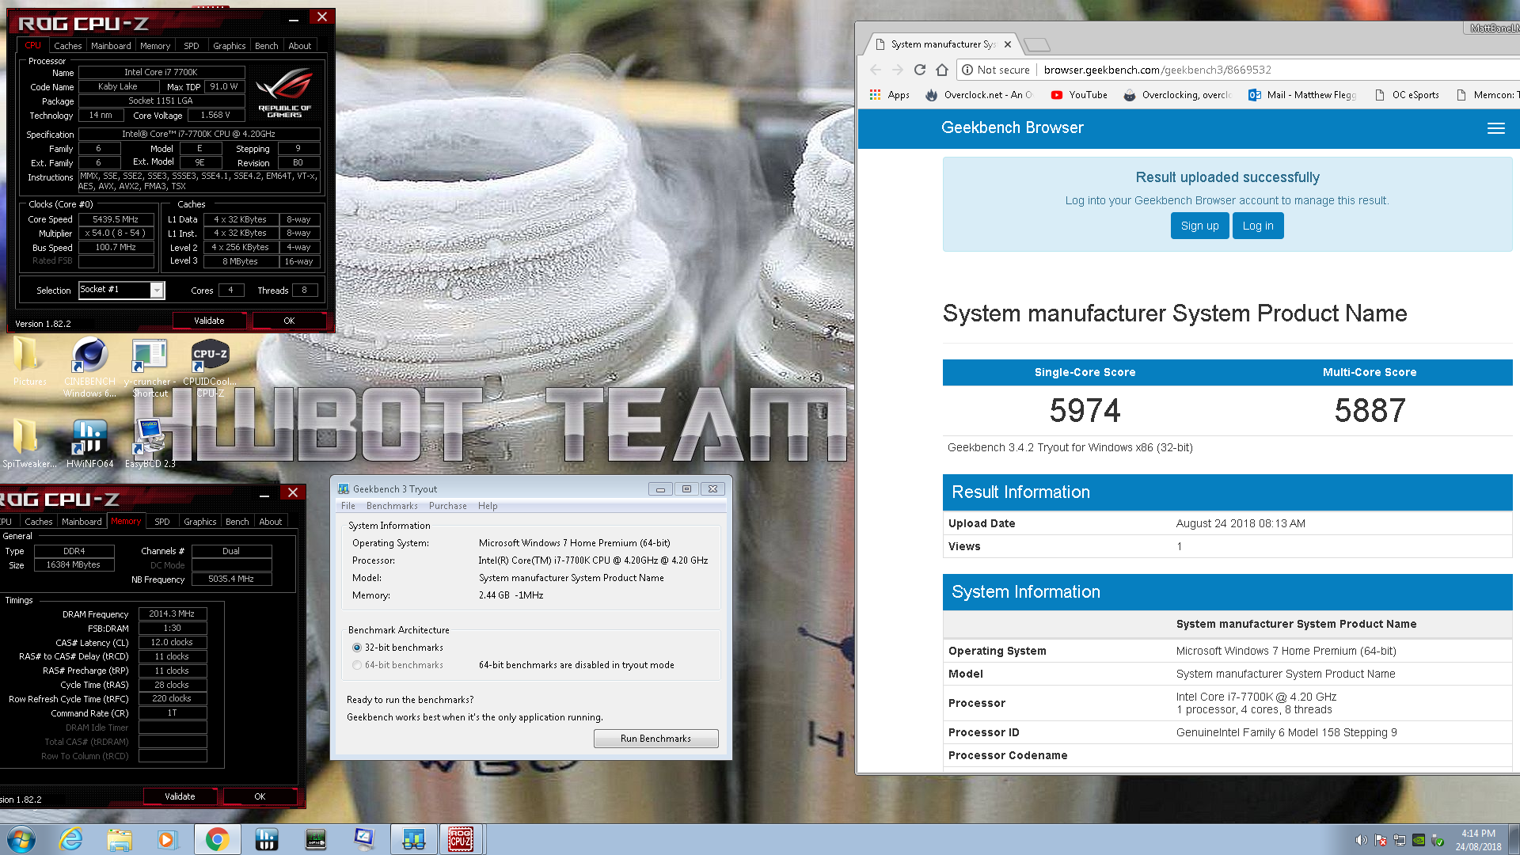The image size is (1520, 855).
Task: Open the Pictures folder on the desktop
Action: pos(29,363)
